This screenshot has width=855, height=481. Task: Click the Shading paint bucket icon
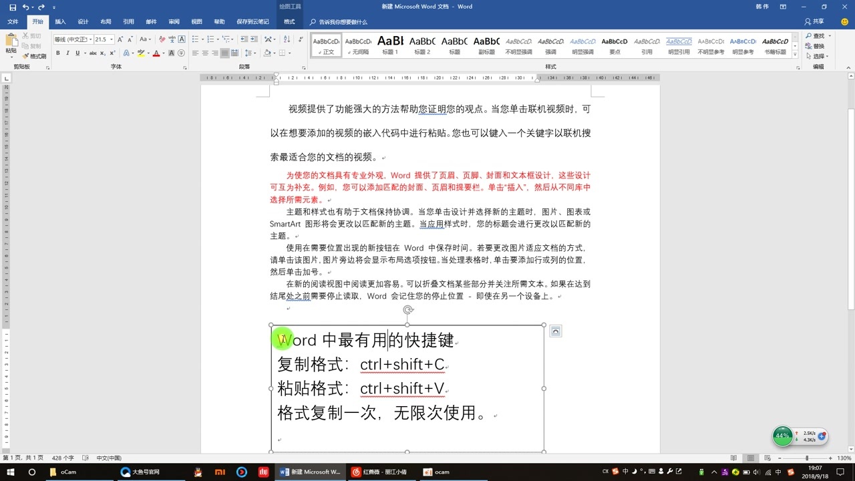point(267,53)
